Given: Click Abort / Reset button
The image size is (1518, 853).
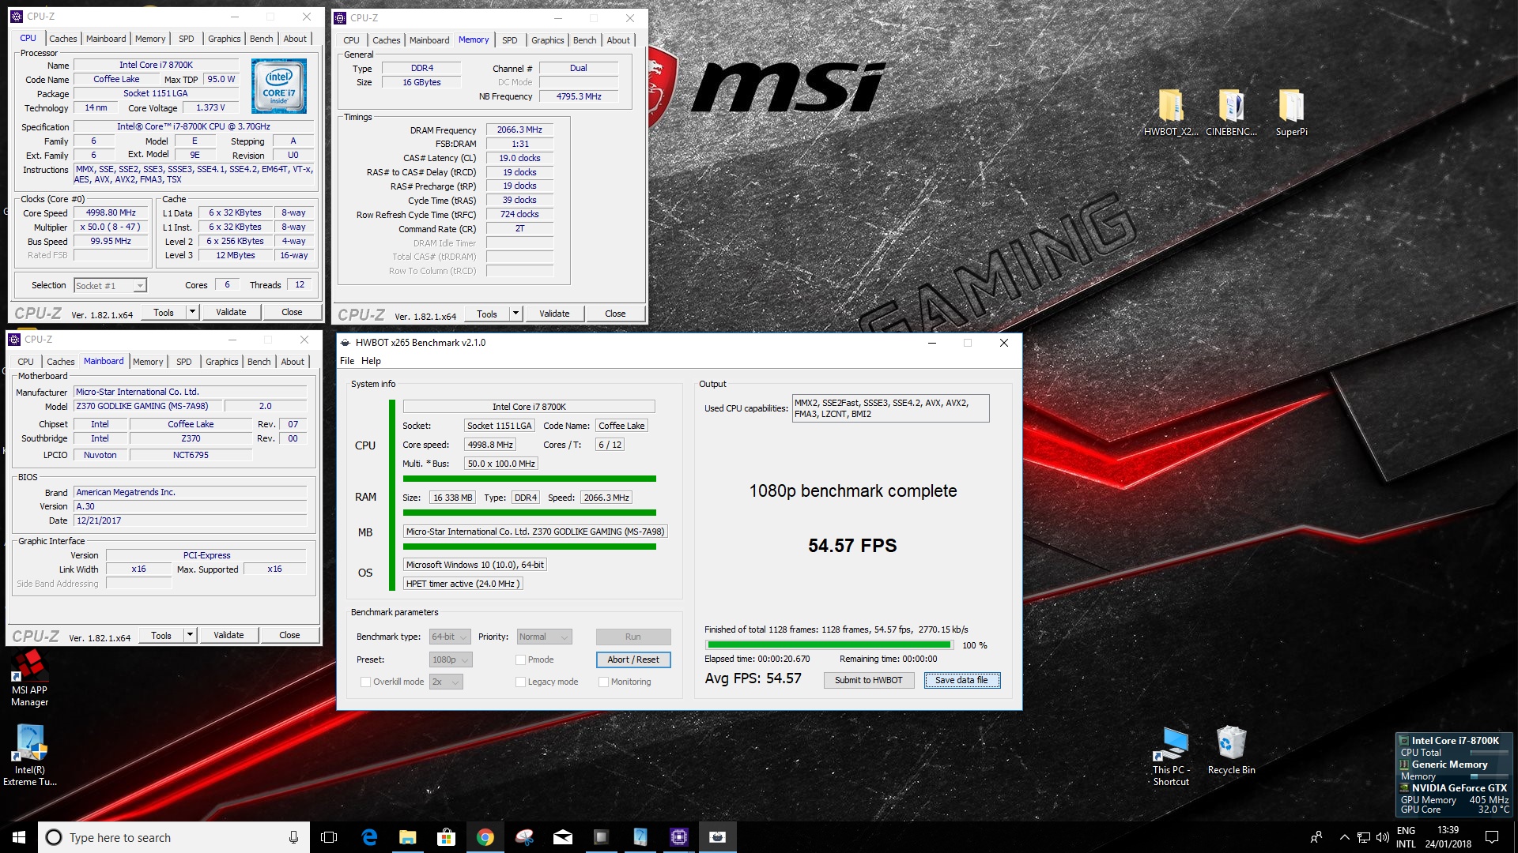Looking at the screenshot, I should click(633, 659).
